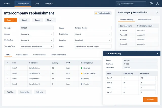Open the Destination dropdown showing Account B
Viewport: 162px width, 108px height.
click(x=37, y=40)
